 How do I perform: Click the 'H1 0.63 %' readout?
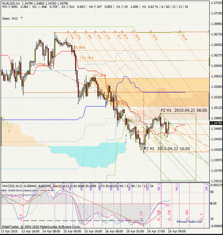(x=150, y=7)
